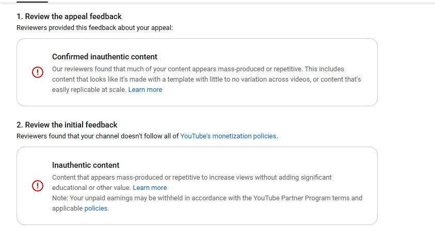Select the 'Inauthentic content' title in the second card

point(86,165)
